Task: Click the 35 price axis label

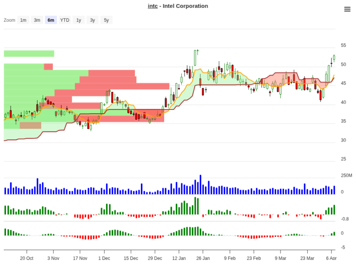Action: pos(343,122)
